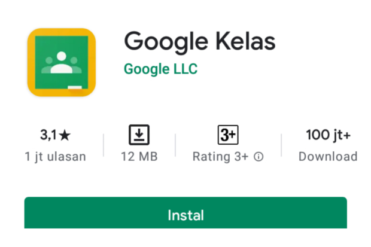Click the Download label under 100 jt+
The height and width of the screenshot is (247, 371).
coord(328,157)
